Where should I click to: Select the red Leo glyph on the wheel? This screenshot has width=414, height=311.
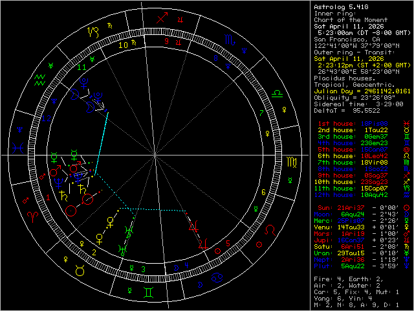pyautogui.click(x=270, y=229)
